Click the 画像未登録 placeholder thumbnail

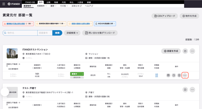[x=12, y=92]
